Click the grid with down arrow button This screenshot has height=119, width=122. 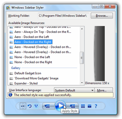coord(48,106)
